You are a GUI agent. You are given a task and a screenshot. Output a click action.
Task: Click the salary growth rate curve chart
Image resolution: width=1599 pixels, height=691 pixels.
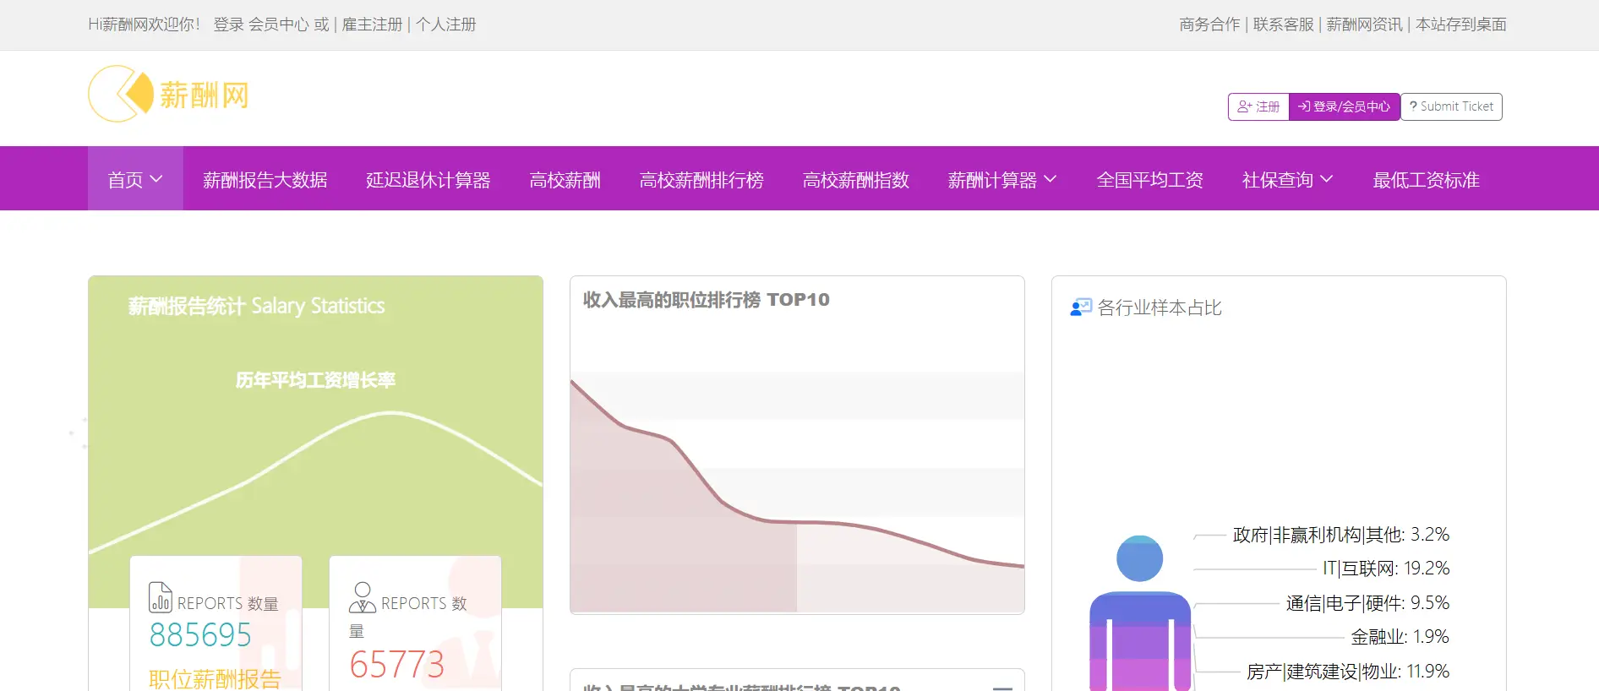click(x=315, y=482)
